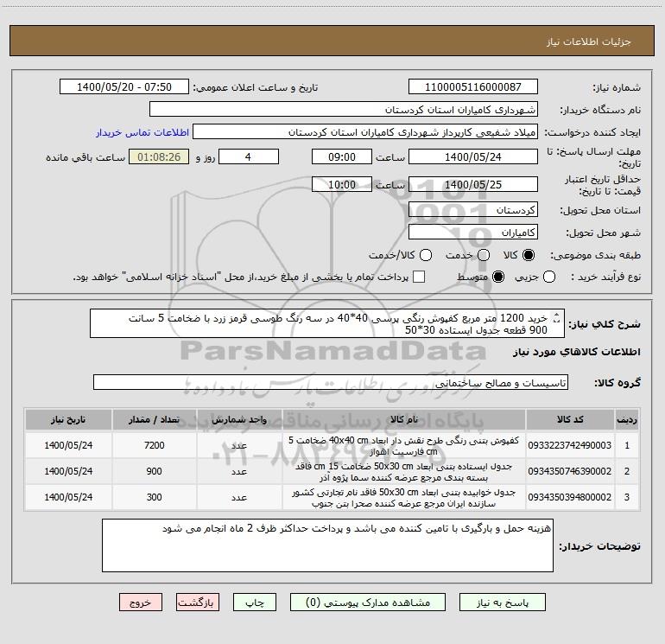Click the خروج exit button
This screenshot has width=665, height=644.
(141, 603)
